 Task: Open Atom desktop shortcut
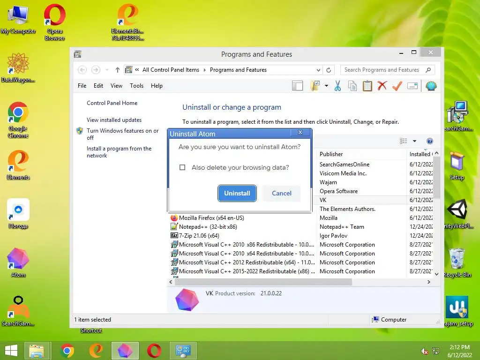pos(18,262)
